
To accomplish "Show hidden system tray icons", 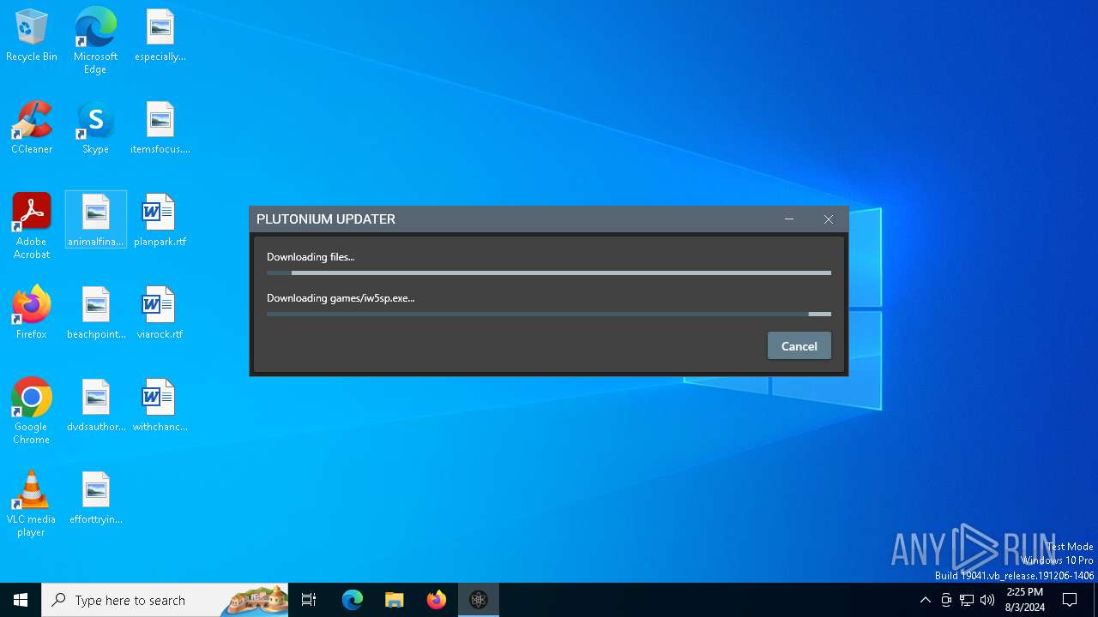I will (x=925, y=600).
